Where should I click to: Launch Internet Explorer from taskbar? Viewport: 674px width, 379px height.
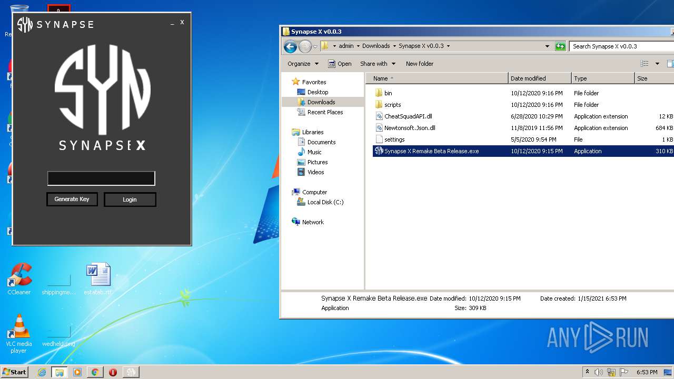(42, 372)
